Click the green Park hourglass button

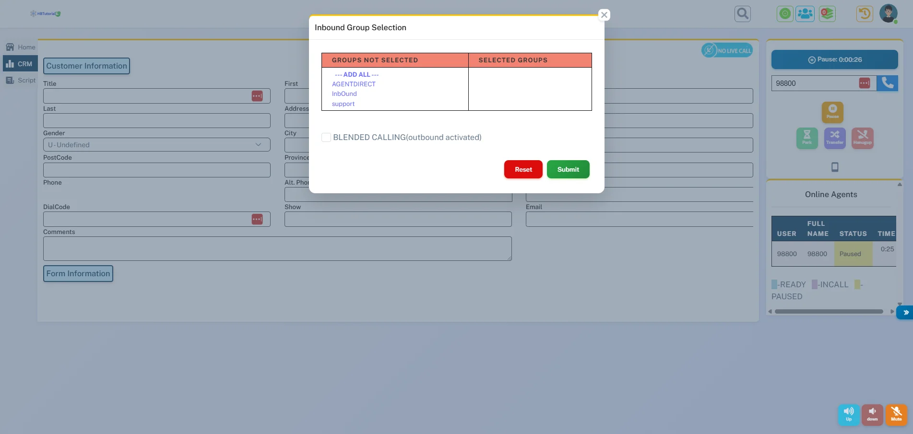click(x=807, y=138)
